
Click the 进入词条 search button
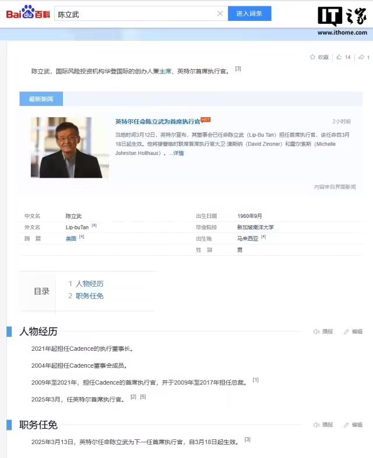click(249, 13)
